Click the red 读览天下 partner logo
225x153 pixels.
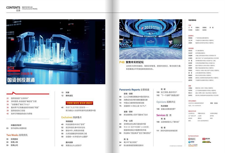192,138
